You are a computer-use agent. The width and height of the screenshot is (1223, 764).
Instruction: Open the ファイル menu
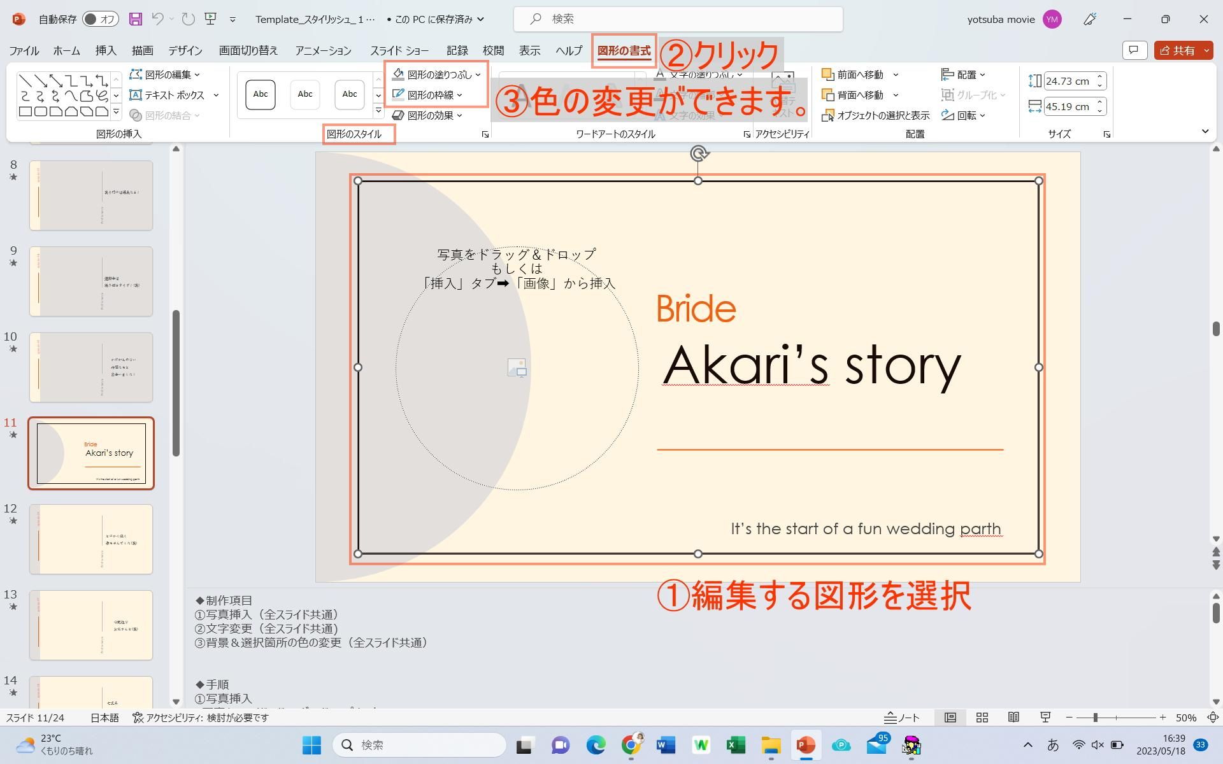pyautogui.click(x=24, y=51)
